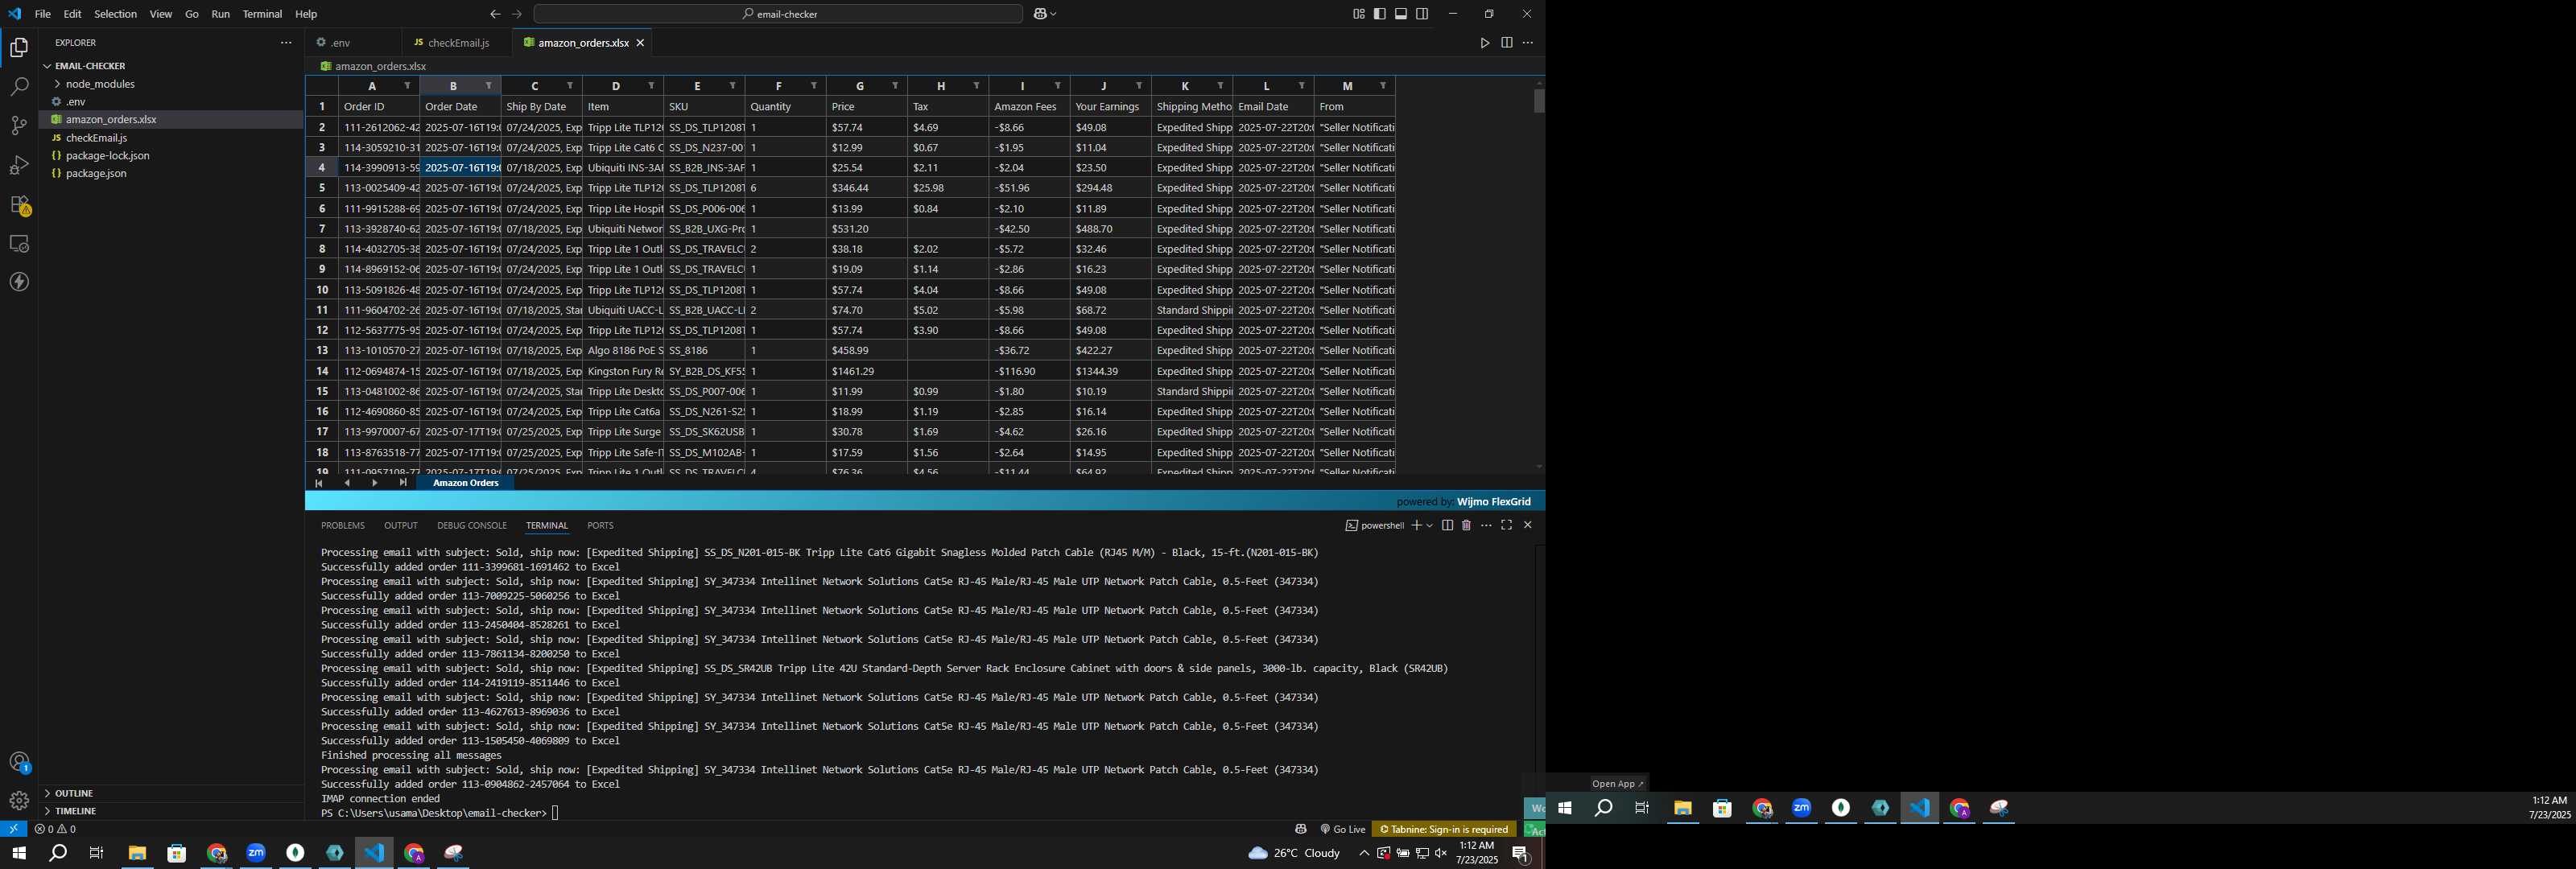Image resolution: width=2576 pixels, height=869 pixels.
Task: Open the Selection menu
Action: (116, 14)
